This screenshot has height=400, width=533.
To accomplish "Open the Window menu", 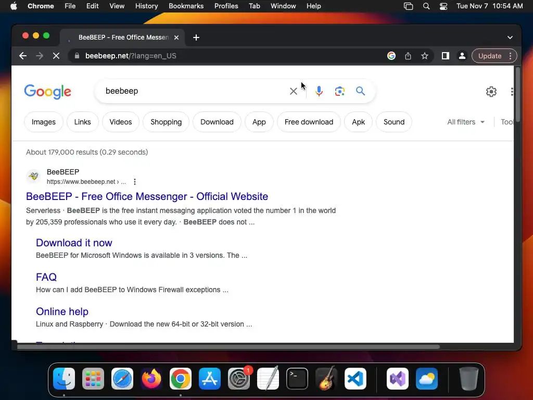I will point(283,6).
